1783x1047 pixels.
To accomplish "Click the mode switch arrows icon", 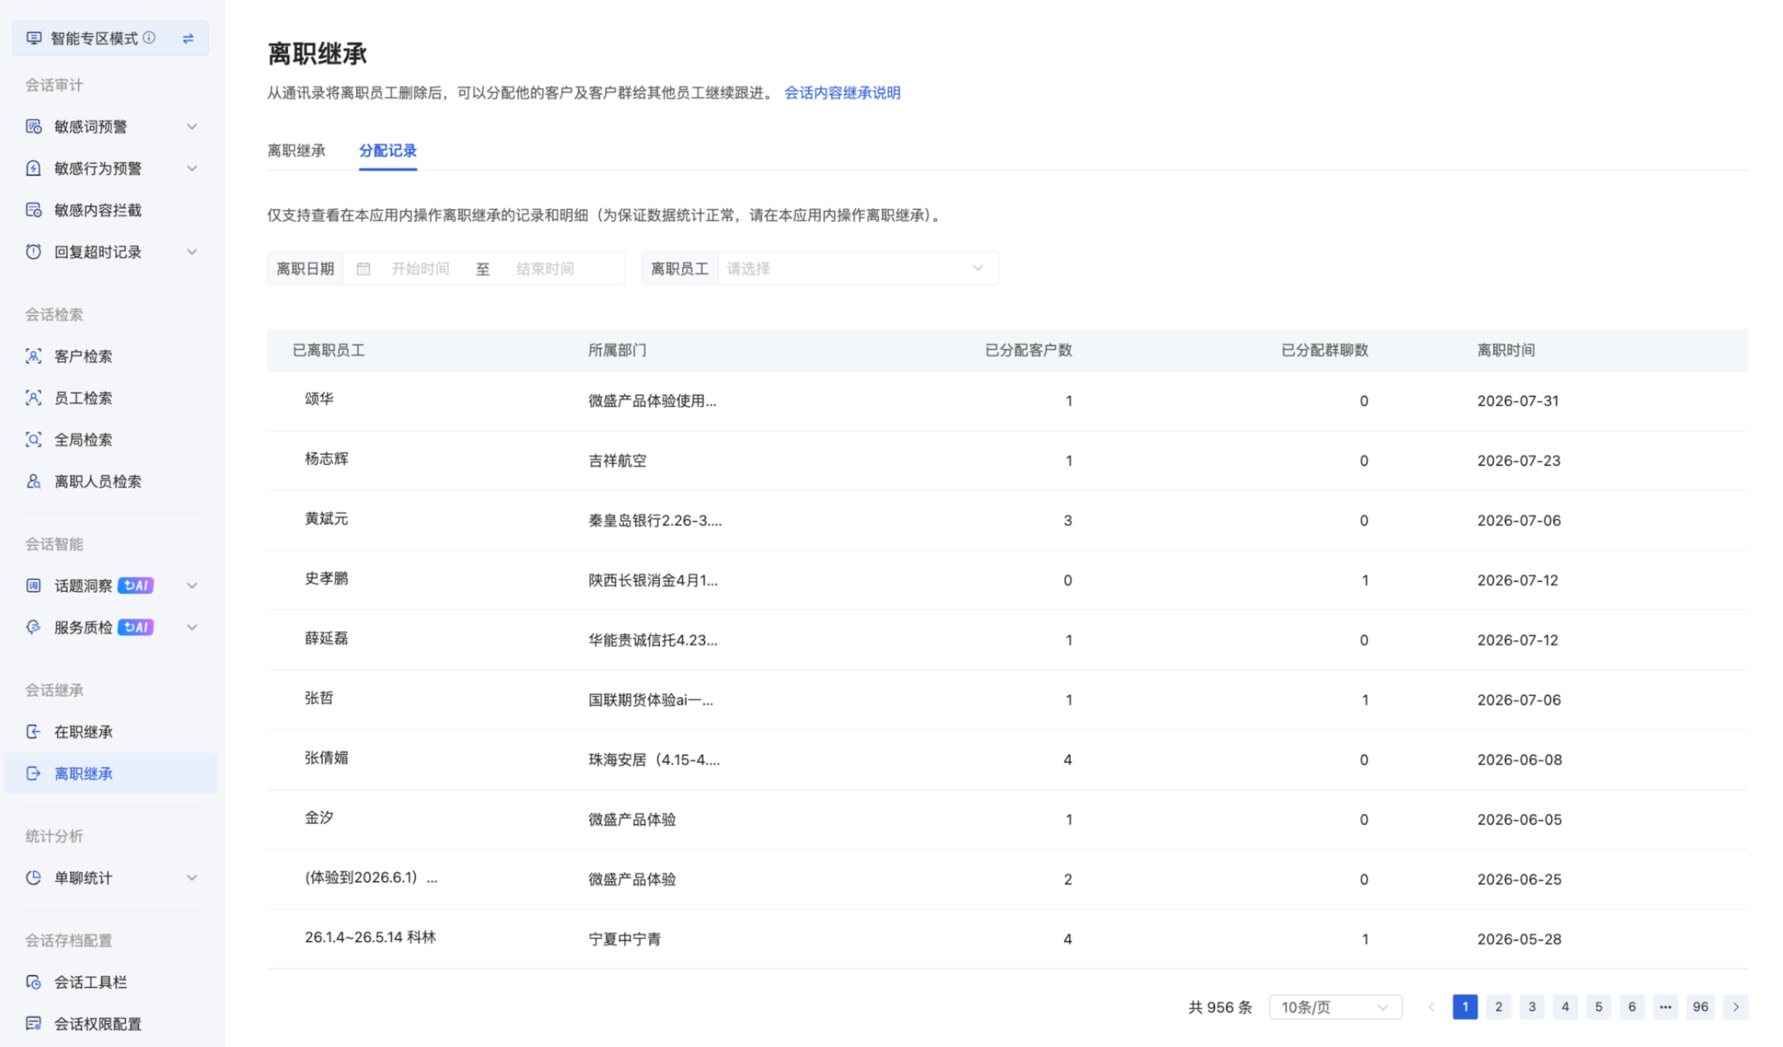I will pos(188,38).
